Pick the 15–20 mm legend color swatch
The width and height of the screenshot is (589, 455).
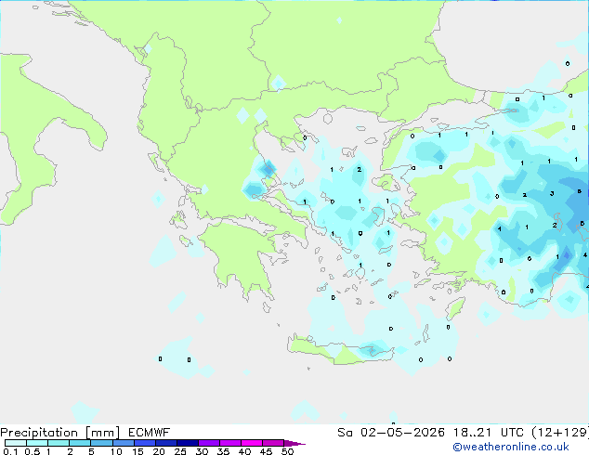(x=144, y=443)
